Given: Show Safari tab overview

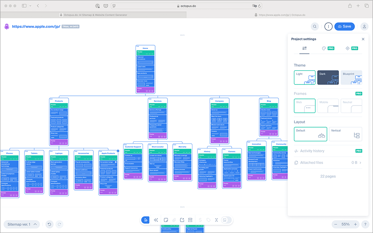Looking at the screenshot, I should point(366,6).
